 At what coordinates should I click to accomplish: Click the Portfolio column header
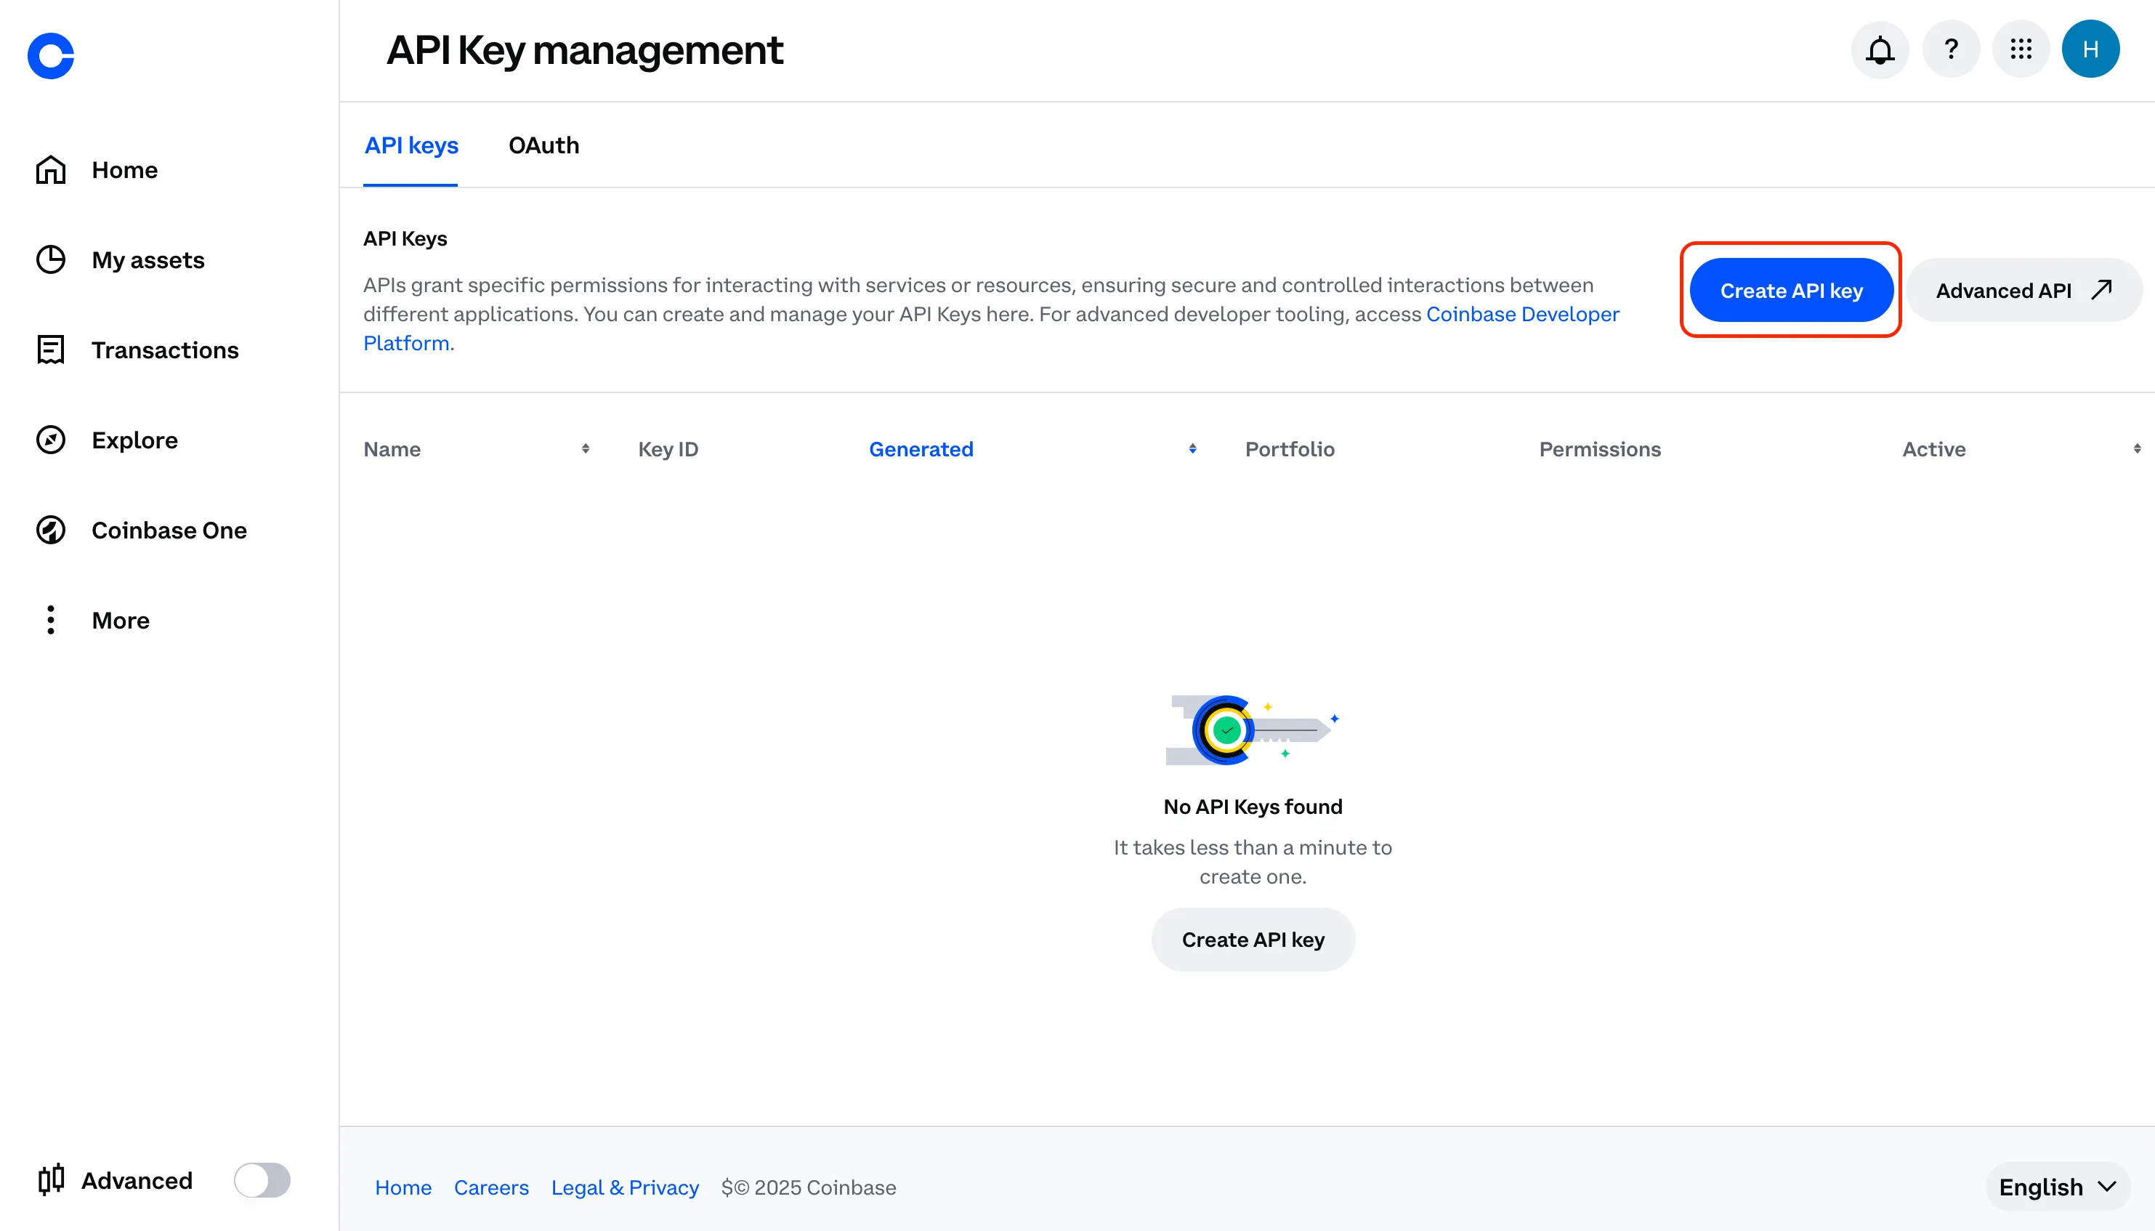point(1290,449)
